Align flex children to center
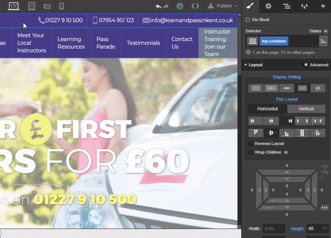 (x=271, y=133)
